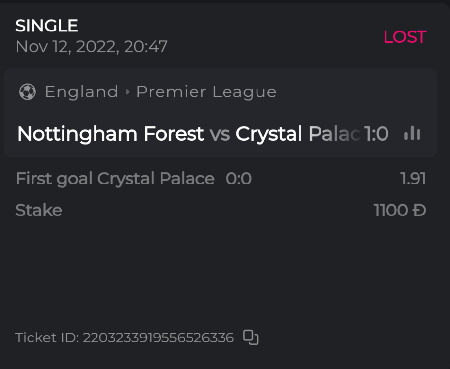This screenshot has width=450, height=369.
Task: Open the Premier League link
Action: coord(206,92)
